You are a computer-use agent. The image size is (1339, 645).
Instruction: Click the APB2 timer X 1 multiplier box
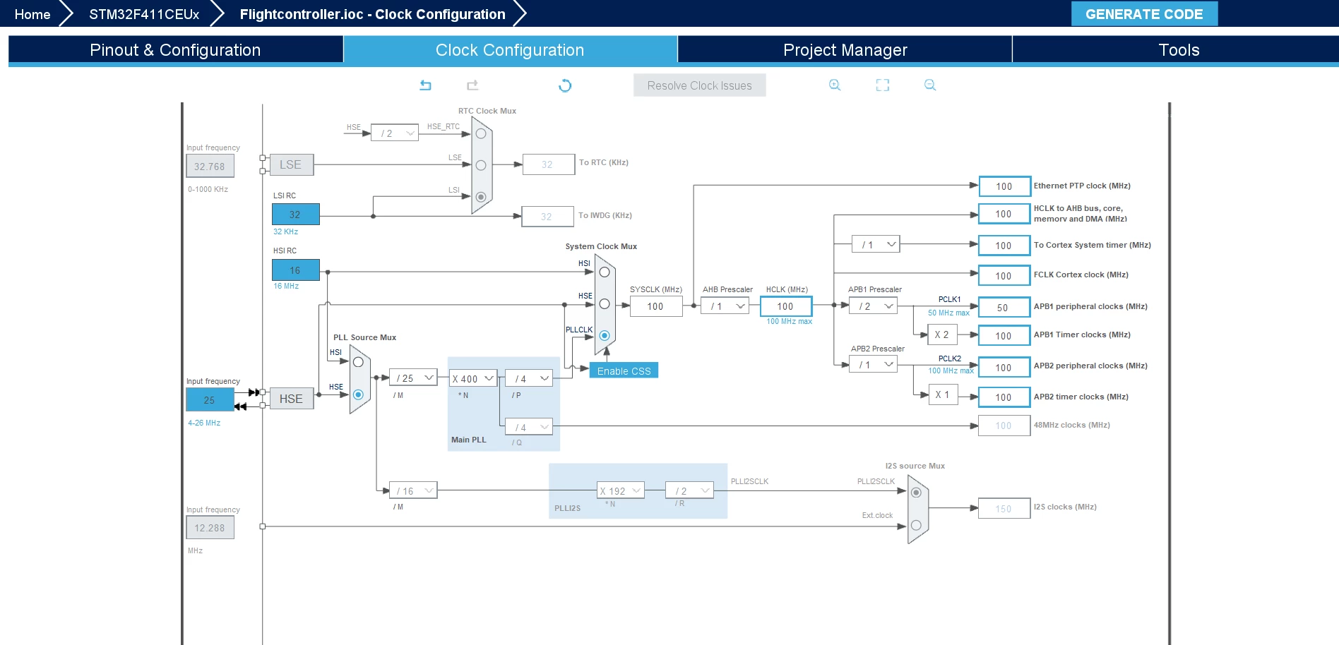tap(942, 394)
